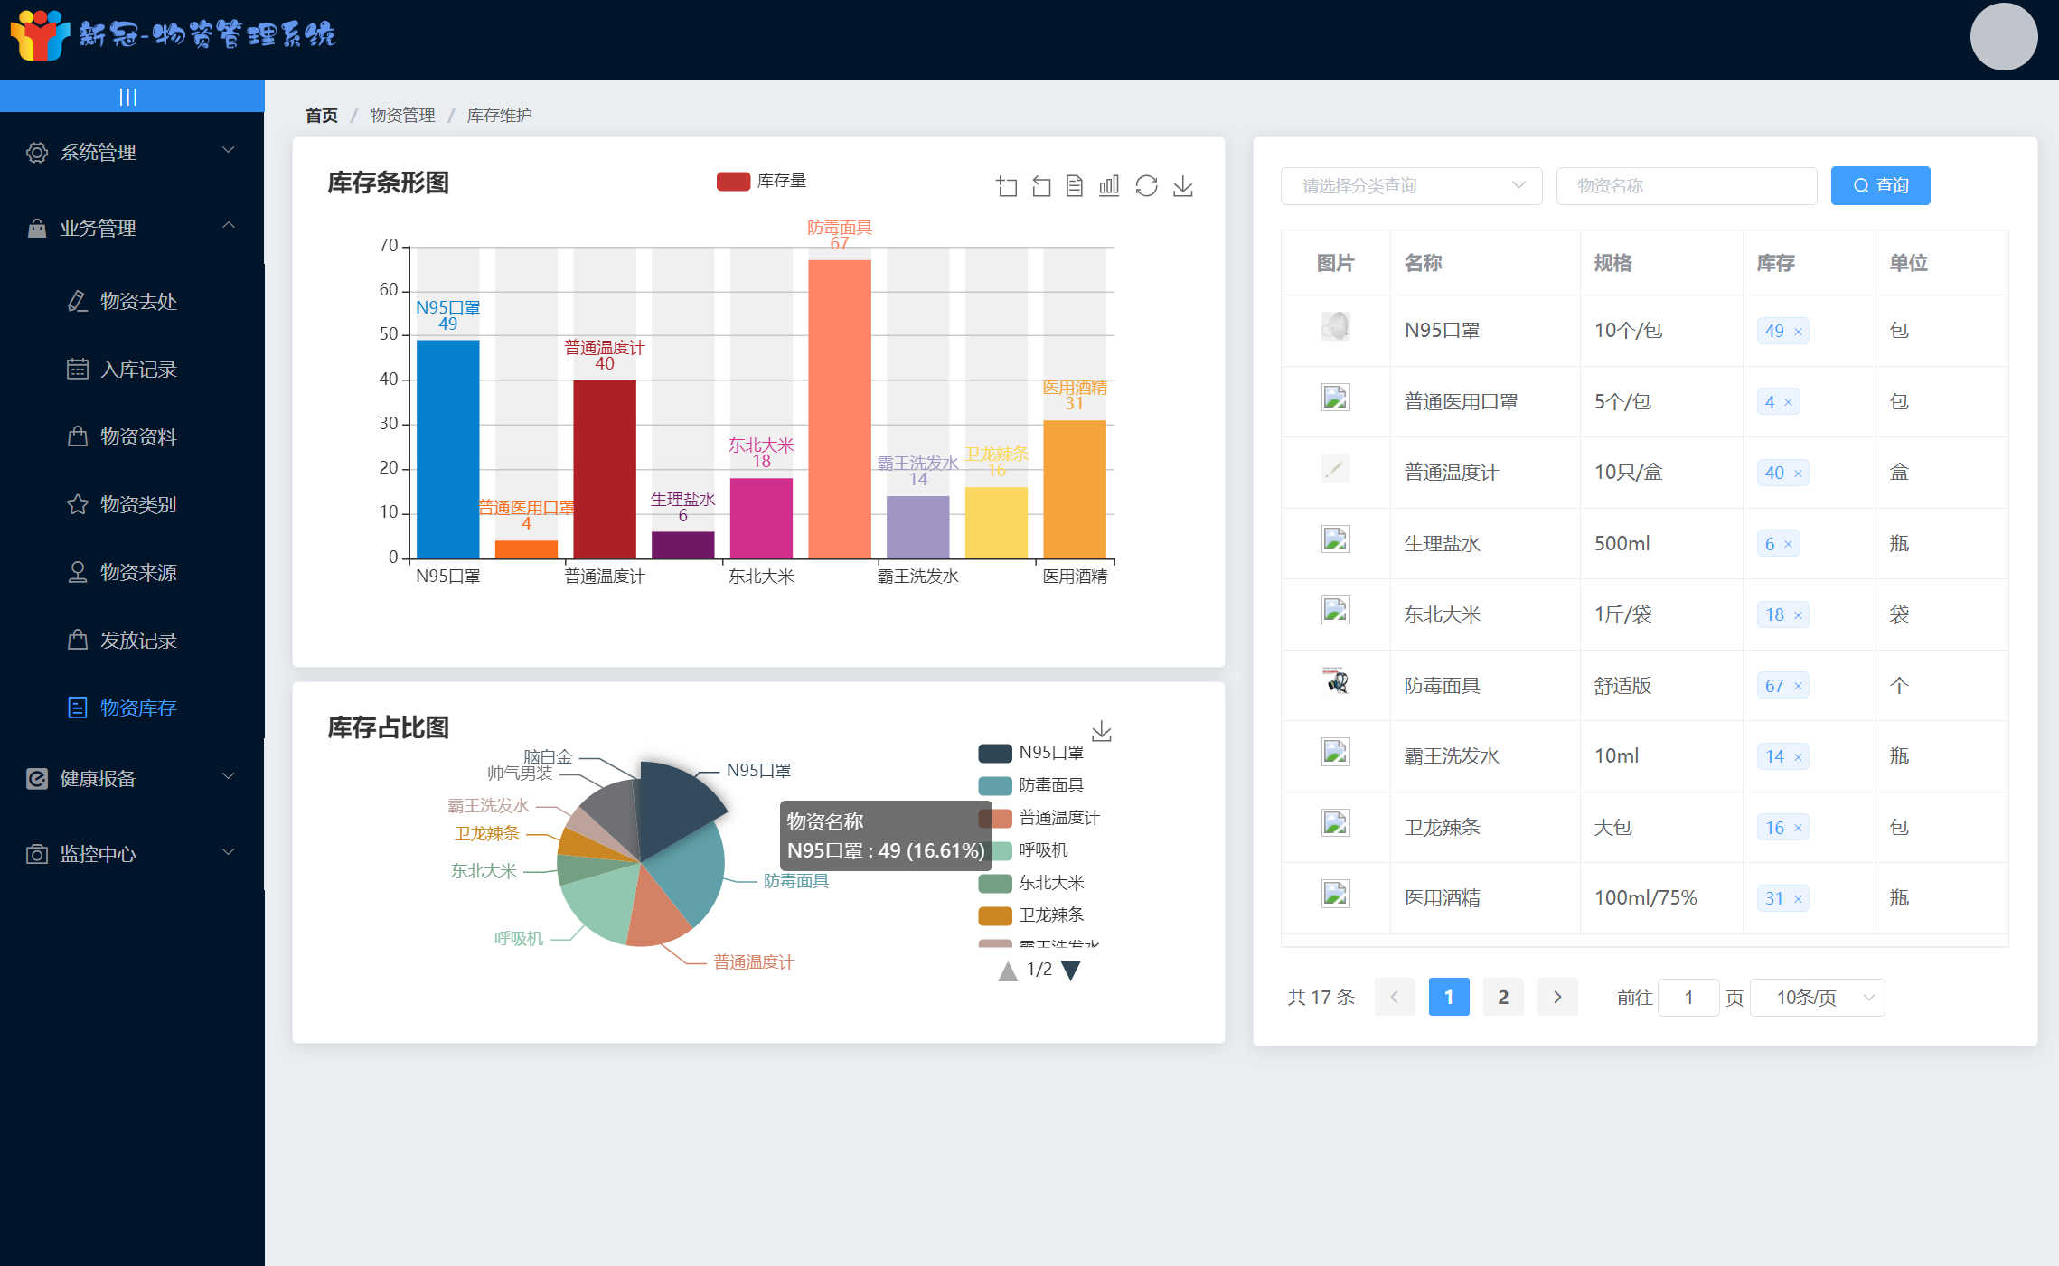Click the go-to page number input

(x=1688, y=998)
